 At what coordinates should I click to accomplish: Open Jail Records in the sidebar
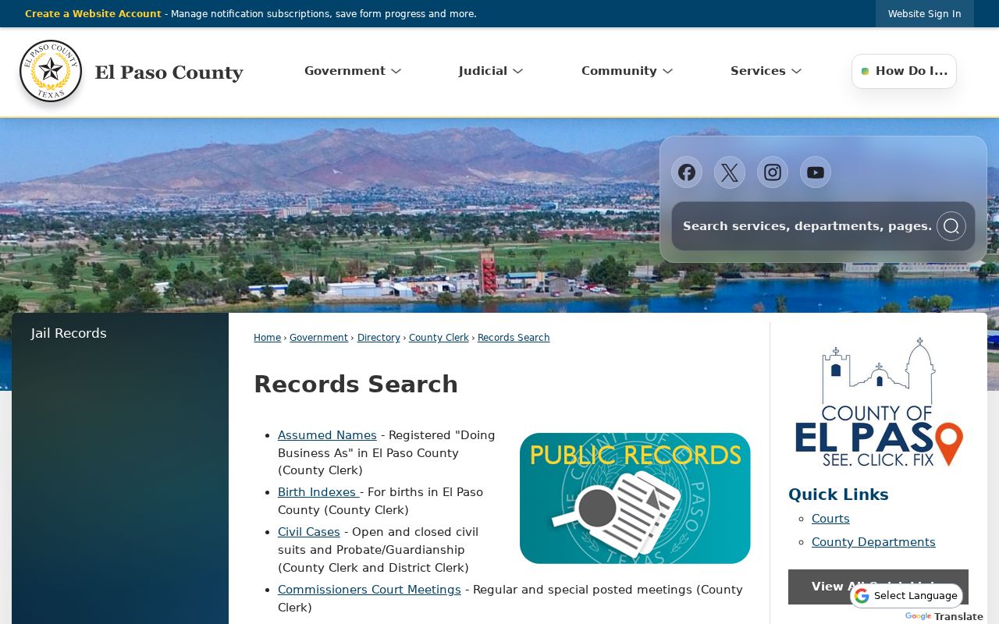tap(69, 334)
